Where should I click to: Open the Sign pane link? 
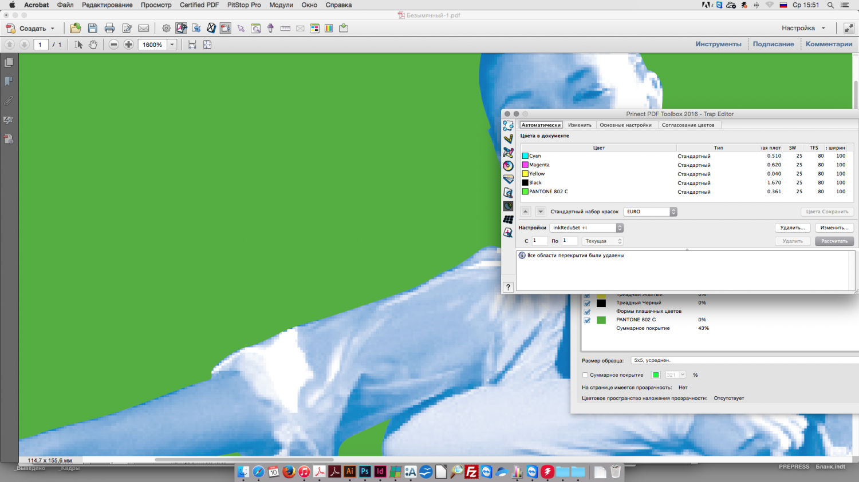pos(773,44)
